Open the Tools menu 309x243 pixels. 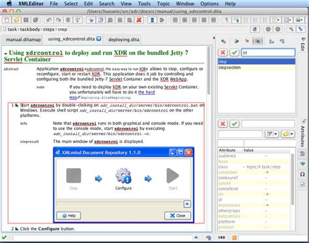pyautogui.click(x=144, y=4)
